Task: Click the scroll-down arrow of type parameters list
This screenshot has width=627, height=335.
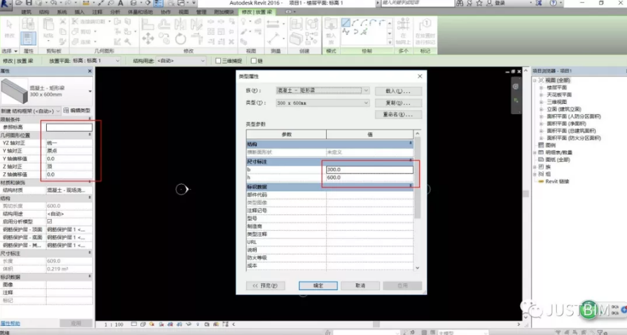Action: point(418,268)
